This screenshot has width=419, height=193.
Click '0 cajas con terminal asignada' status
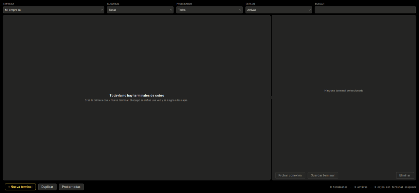(x=395, y=187)
